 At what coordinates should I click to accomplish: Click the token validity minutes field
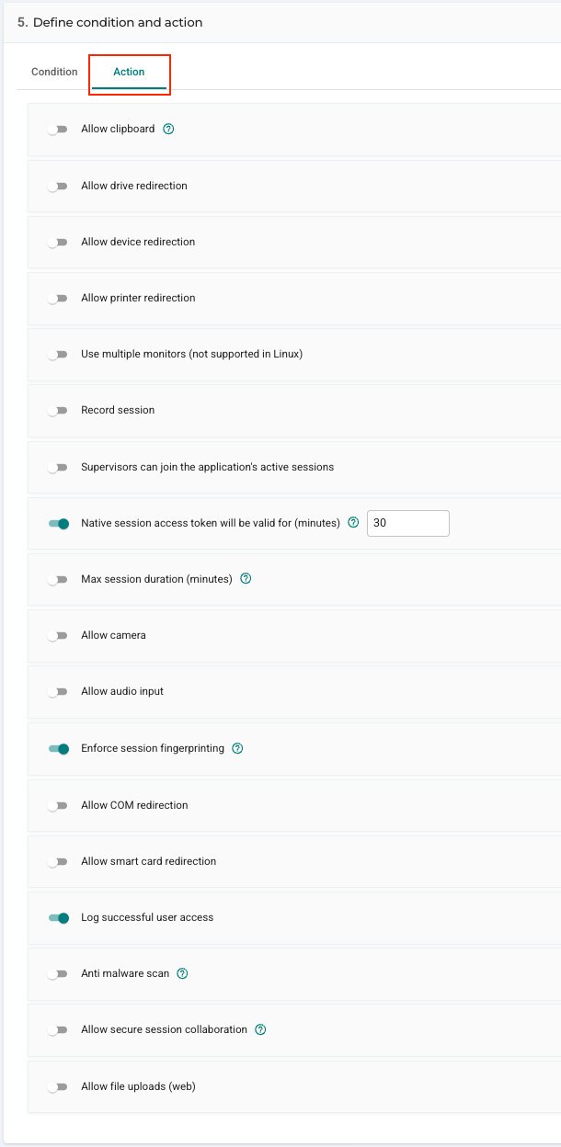coord(408,523)
